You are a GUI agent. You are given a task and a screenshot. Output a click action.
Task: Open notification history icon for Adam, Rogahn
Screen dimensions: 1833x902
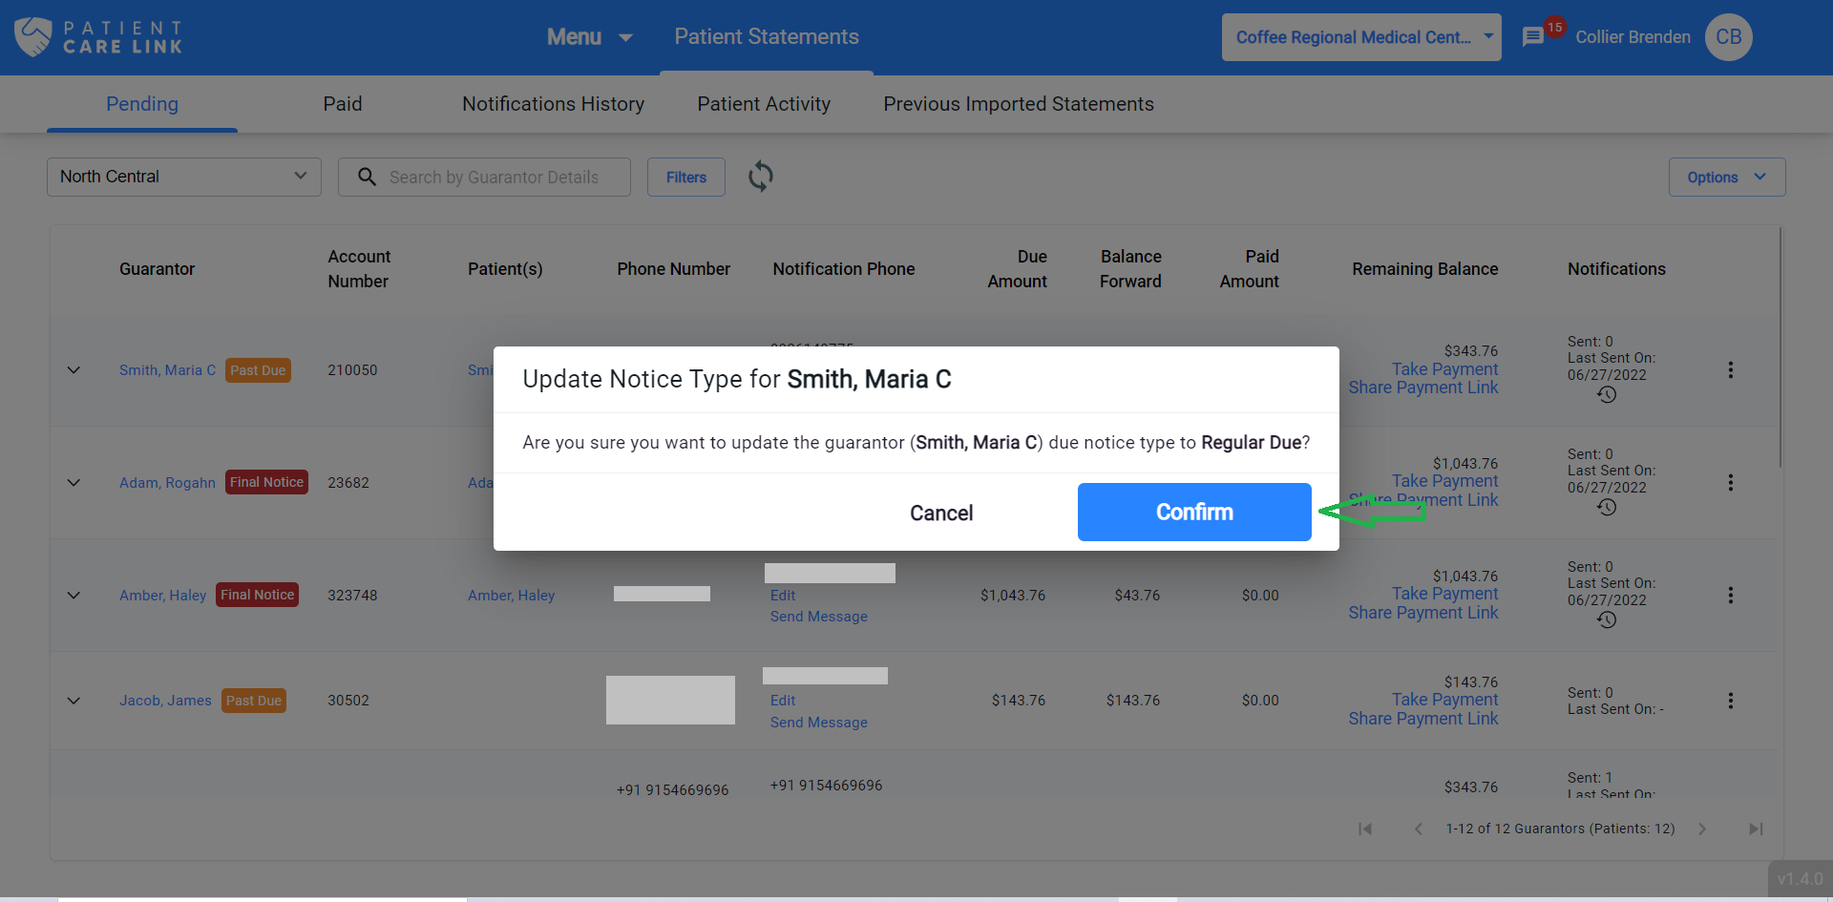1607,507
